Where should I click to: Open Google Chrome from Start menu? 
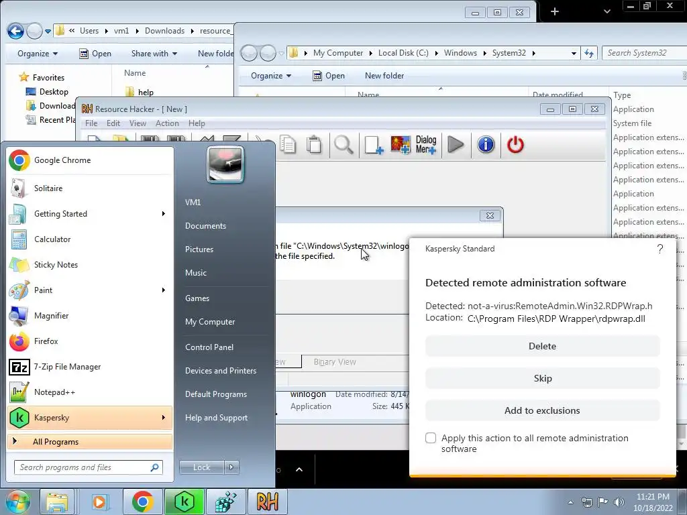coord(90,160)
